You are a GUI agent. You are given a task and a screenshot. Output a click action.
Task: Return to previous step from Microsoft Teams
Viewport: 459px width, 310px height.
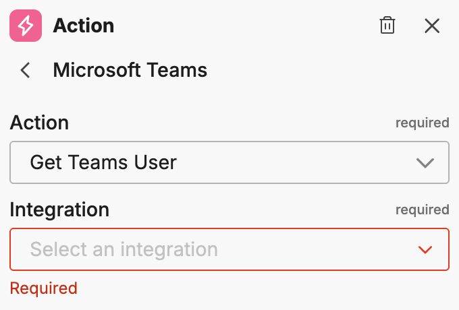26,70
